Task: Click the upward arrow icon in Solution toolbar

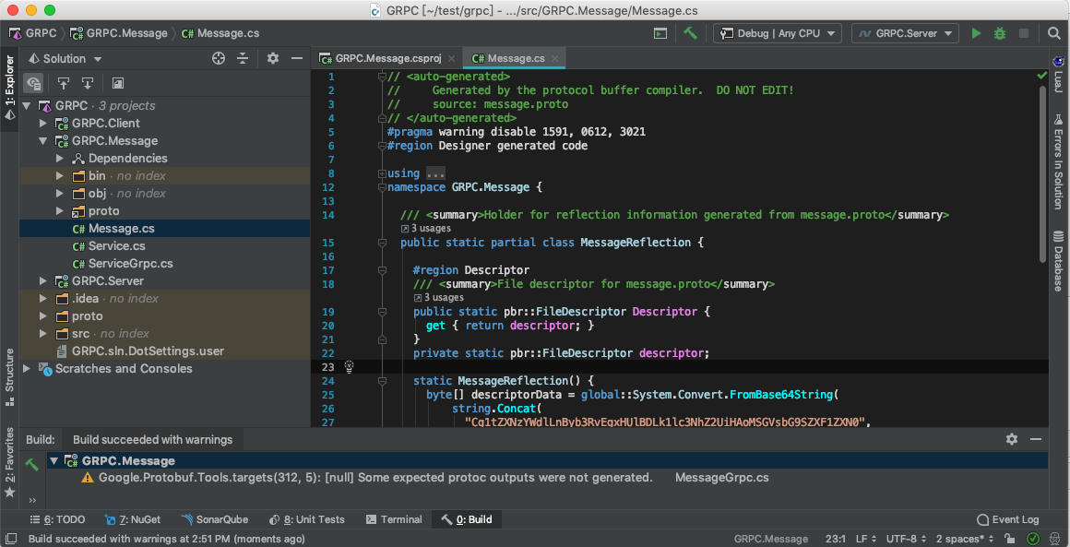Action: pyautogui.click(x=64, y=83)
